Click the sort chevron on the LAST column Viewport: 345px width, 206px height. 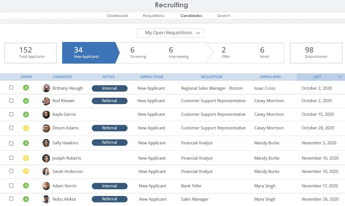coord(340,77)
